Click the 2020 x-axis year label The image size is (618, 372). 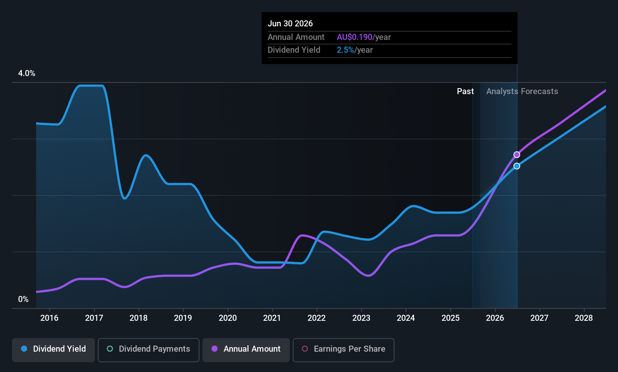coord(228,318)
